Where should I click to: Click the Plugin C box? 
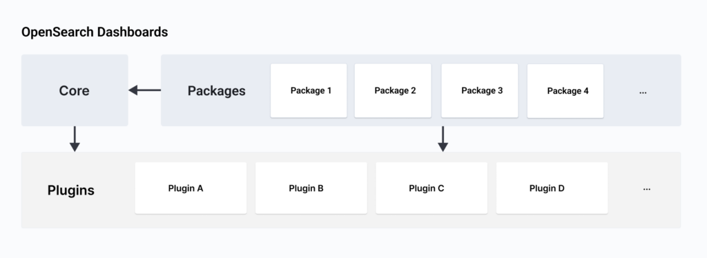(x=432, y=188)
